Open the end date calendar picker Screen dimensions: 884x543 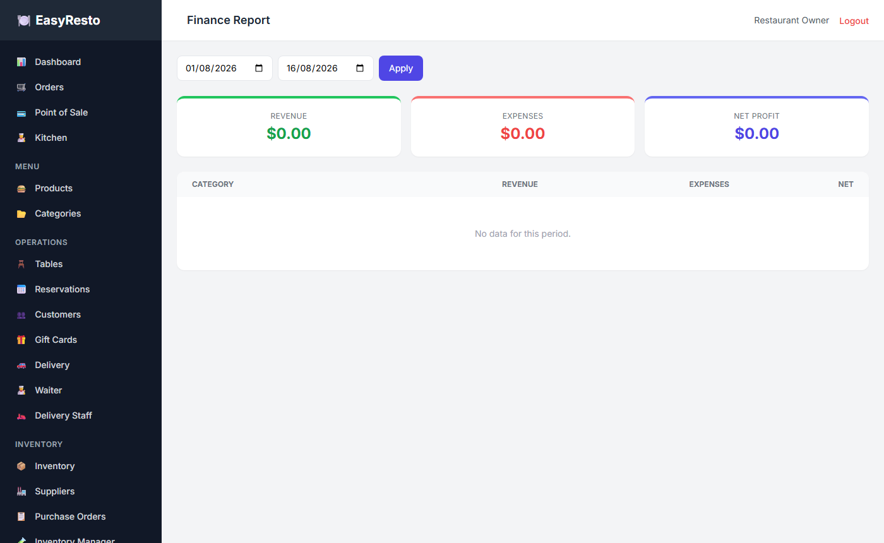(x=360, y=68)
